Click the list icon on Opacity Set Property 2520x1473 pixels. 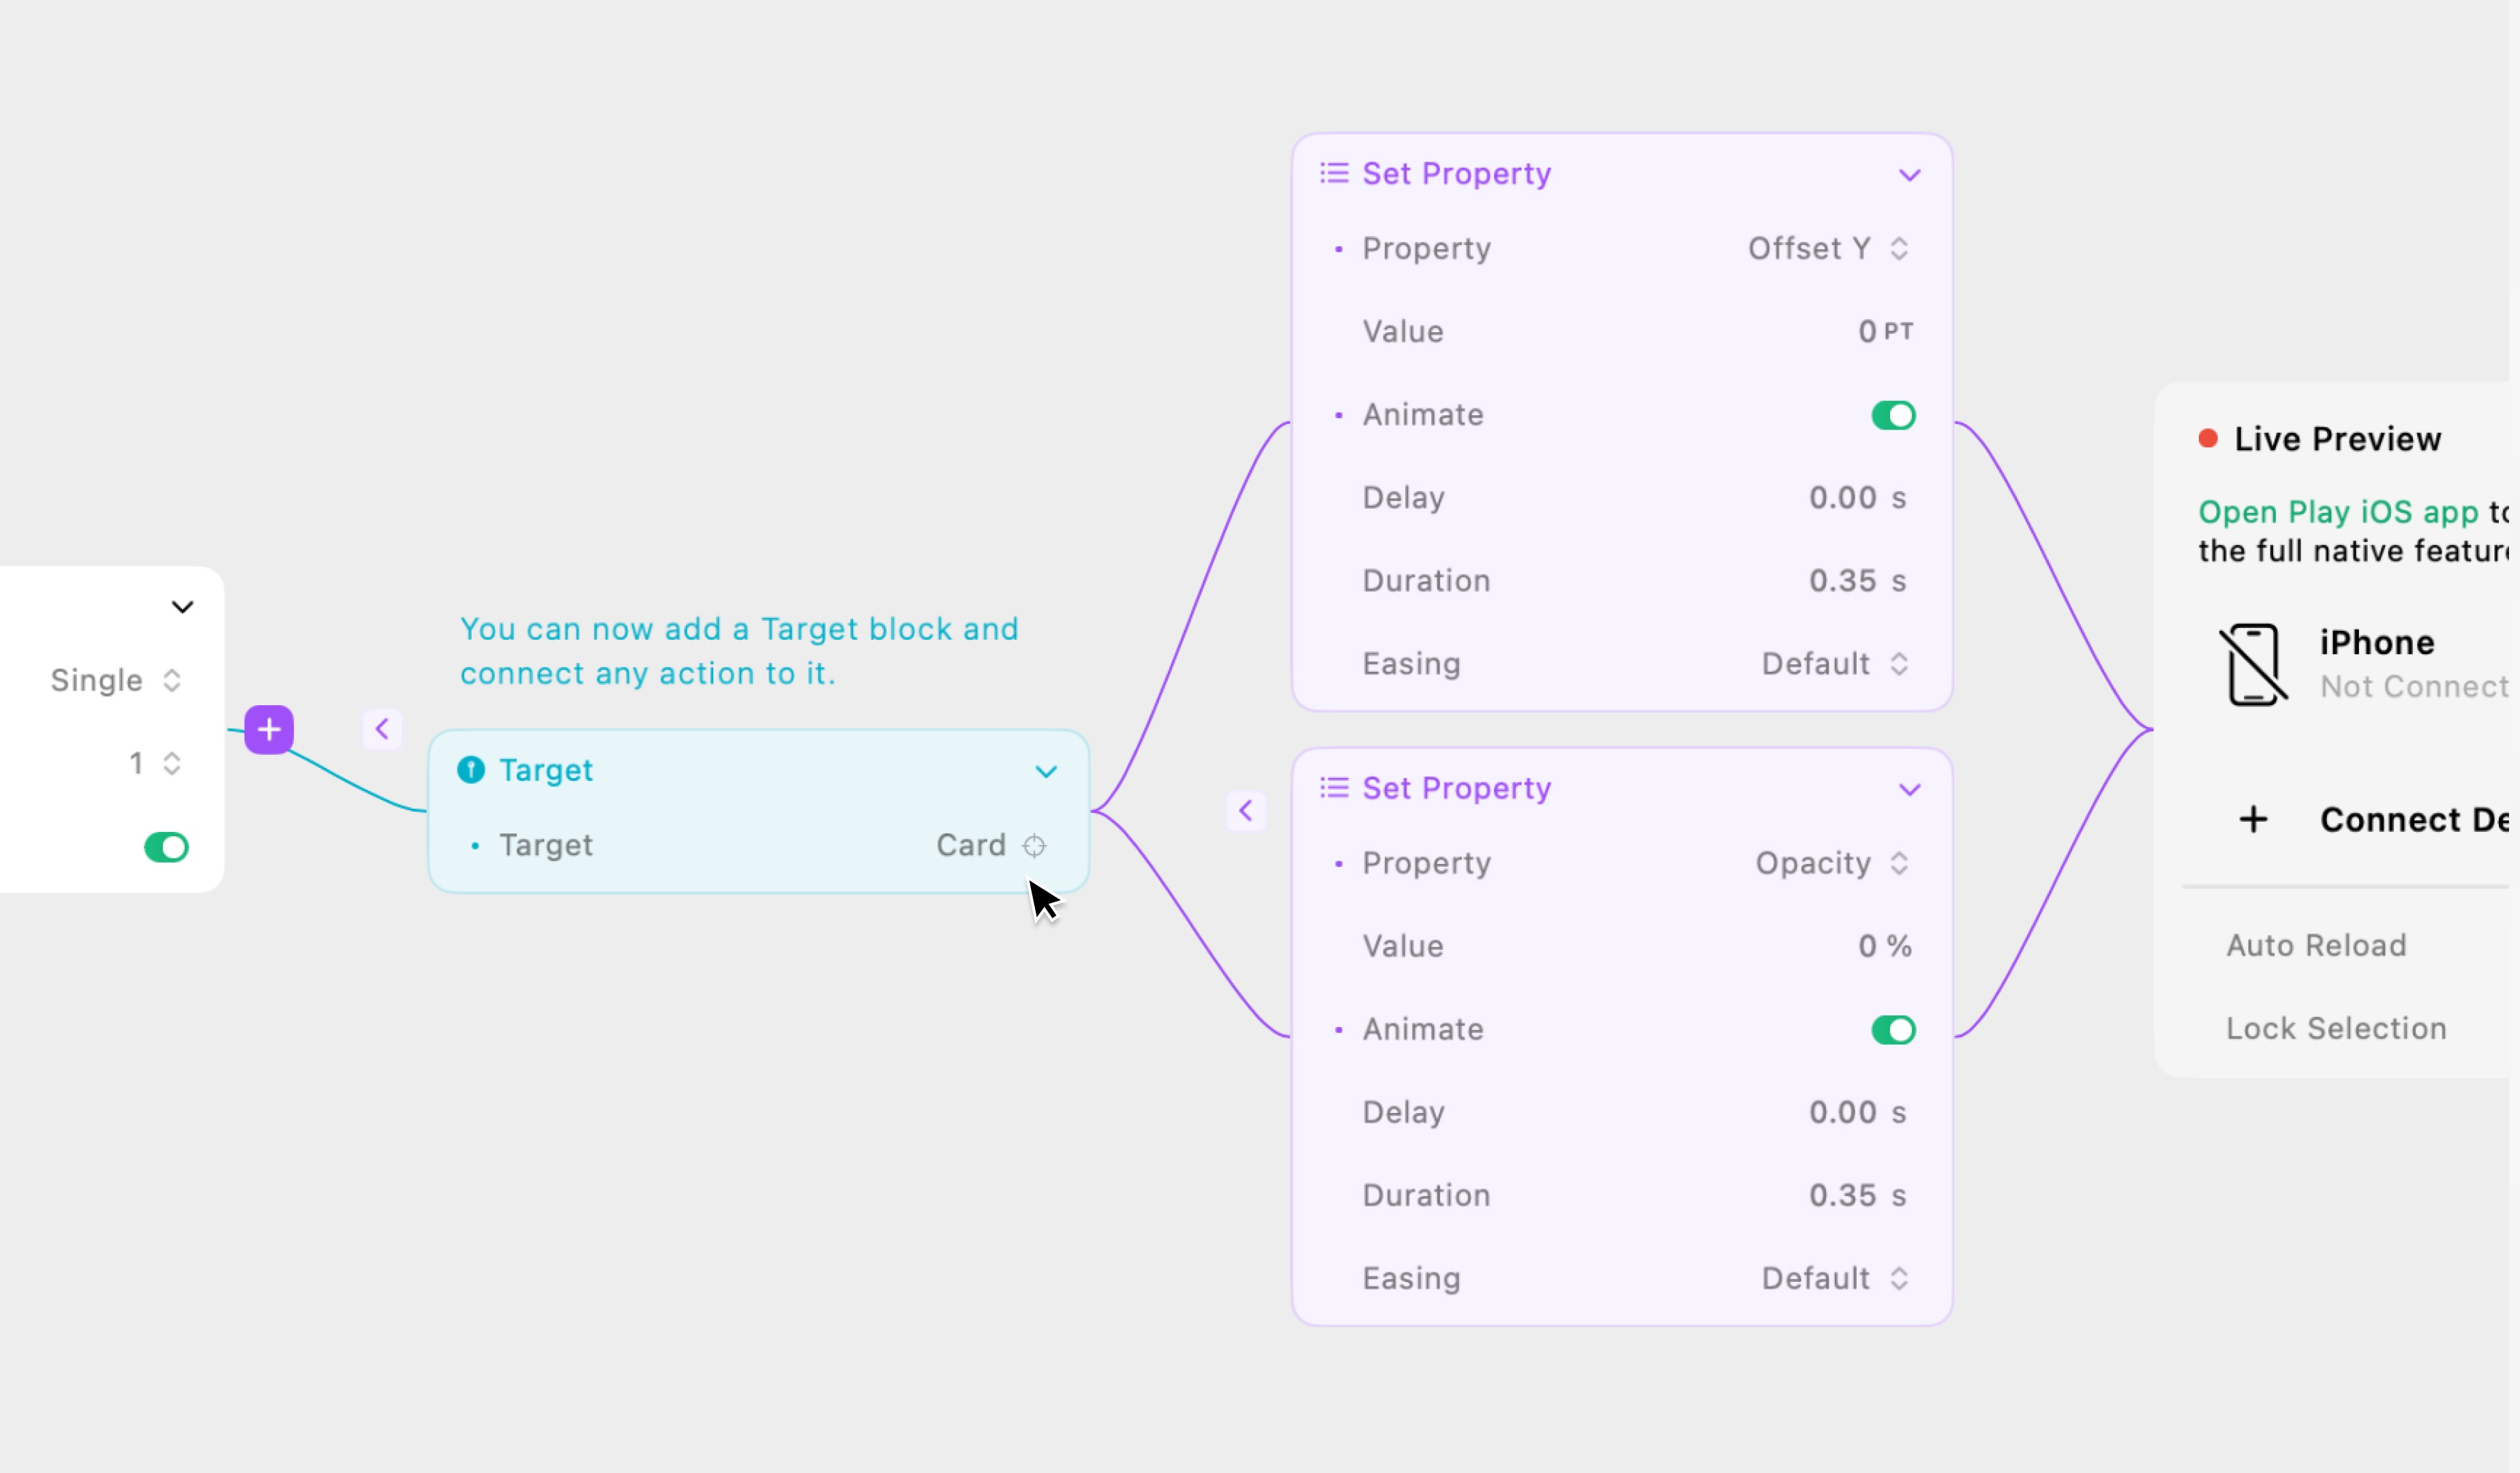pyautogui.click(x=1334, y=788)
